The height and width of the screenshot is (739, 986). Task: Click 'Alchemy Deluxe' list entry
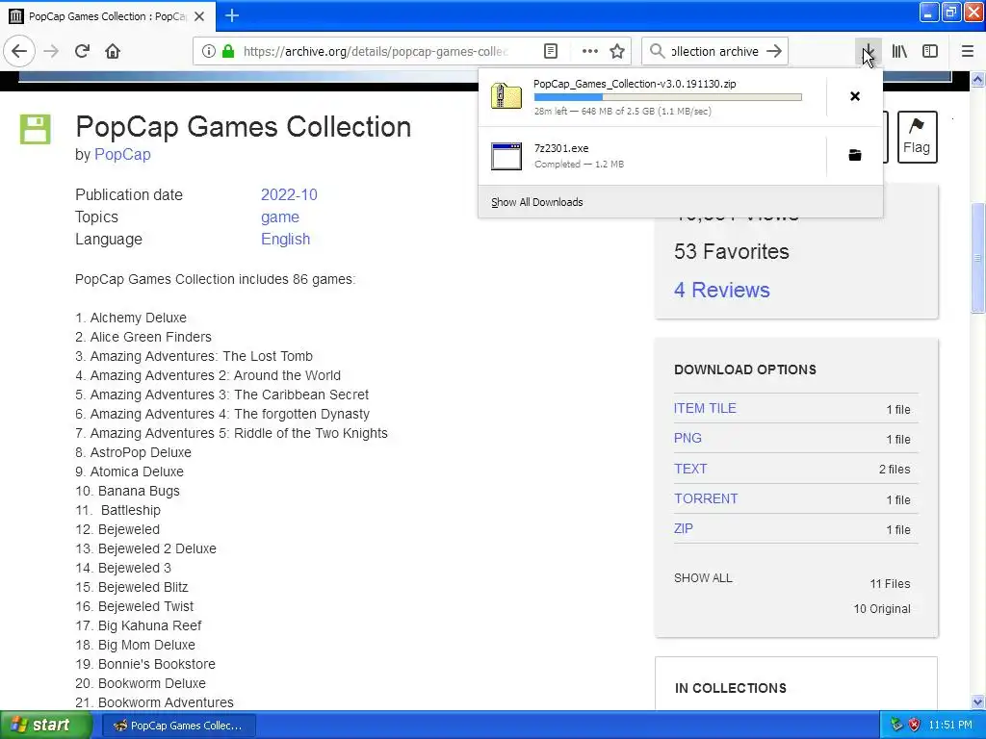point(139,318)
